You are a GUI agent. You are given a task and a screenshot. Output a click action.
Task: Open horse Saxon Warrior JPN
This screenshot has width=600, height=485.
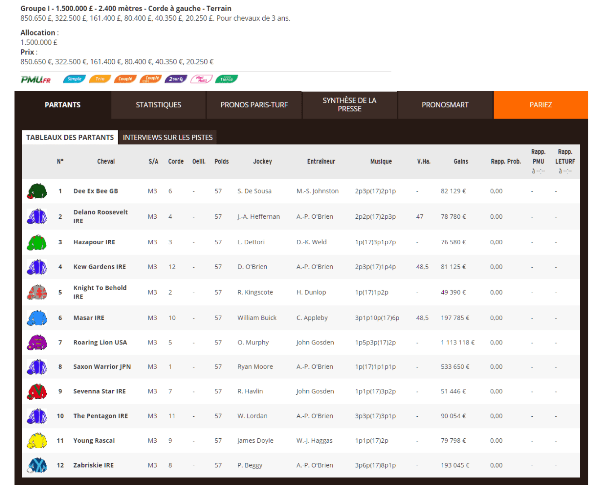tap(102, 367)
